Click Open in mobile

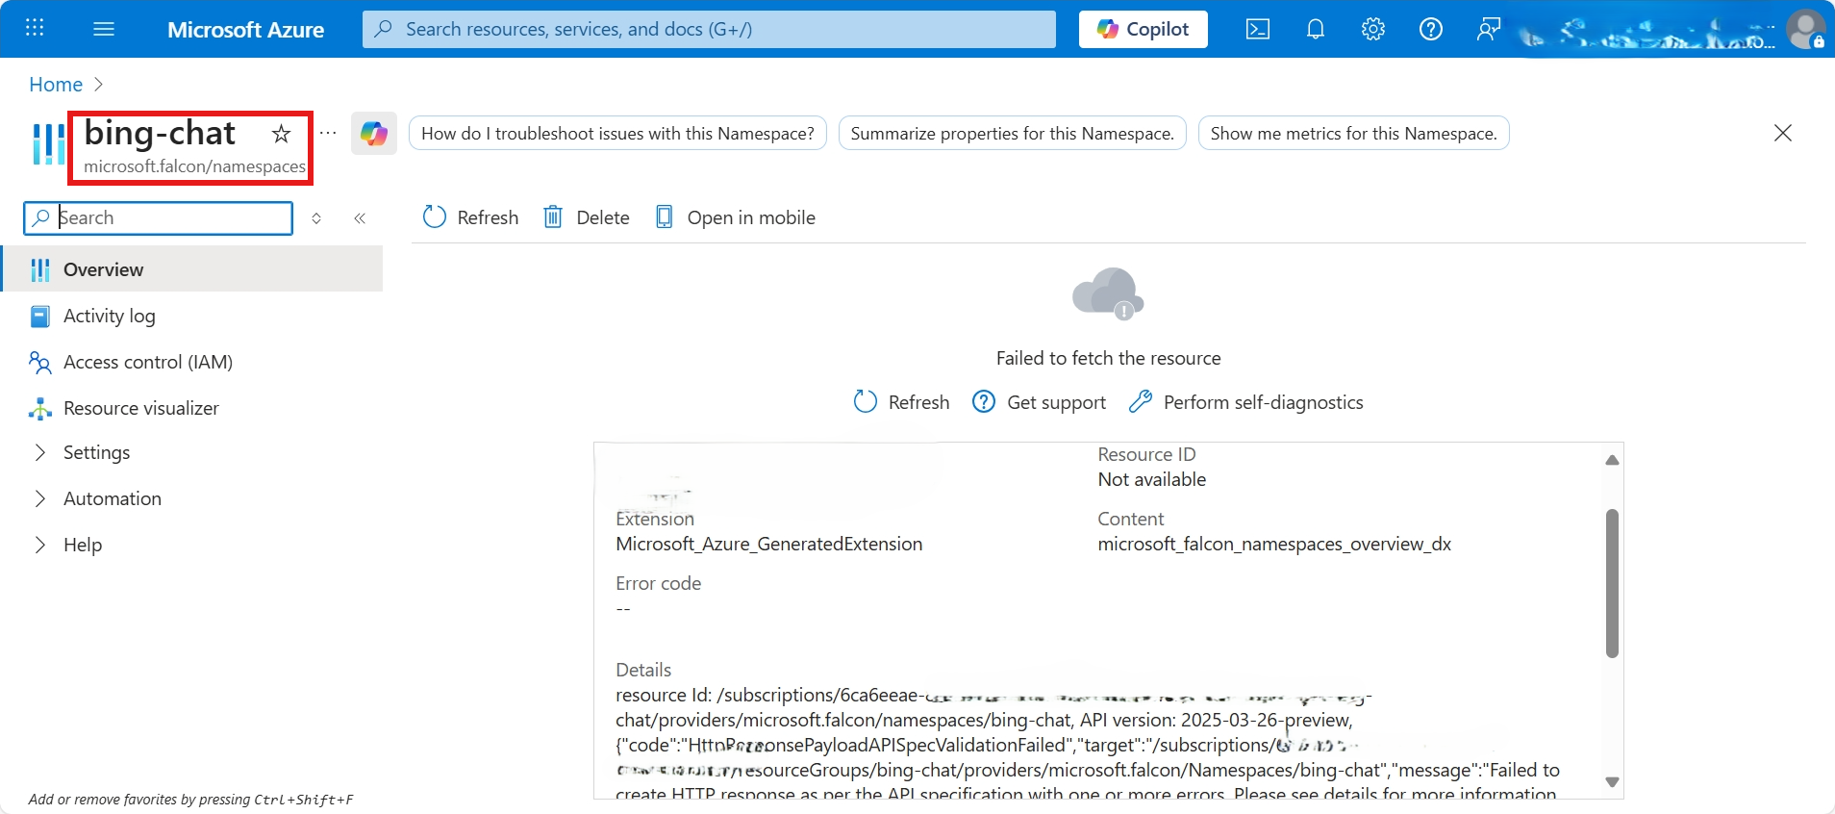point(736,217)
